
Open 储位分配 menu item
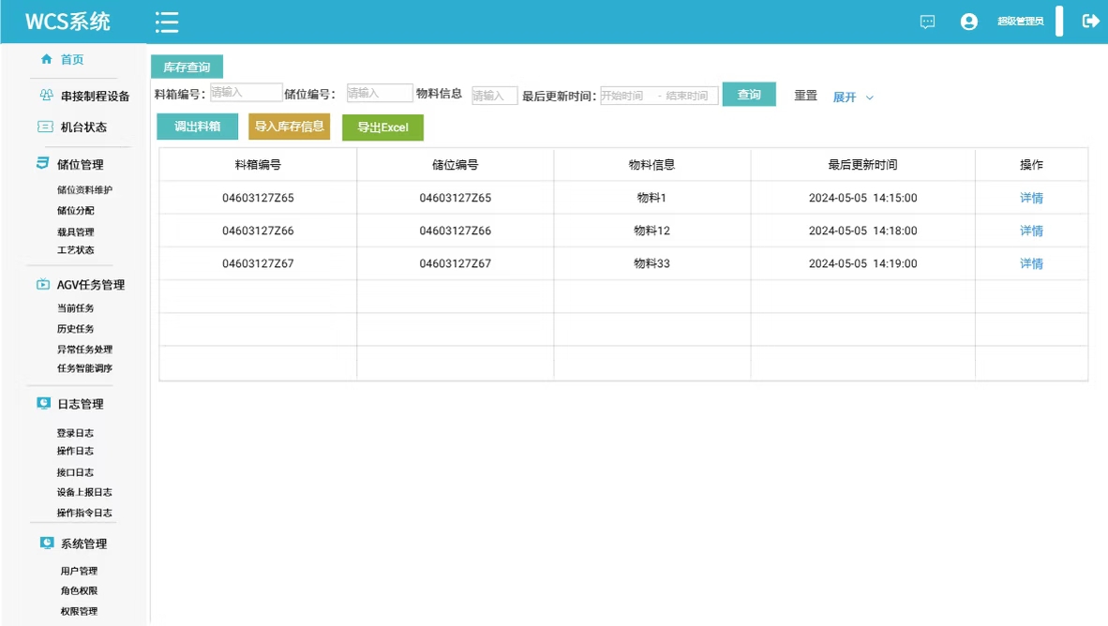pos(76,211)
